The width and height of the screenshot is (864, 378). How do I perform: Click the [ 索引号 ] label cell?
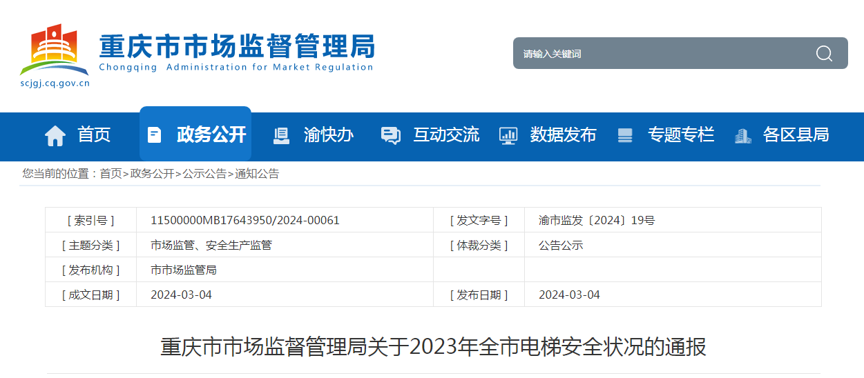click(x=91, y=221)
